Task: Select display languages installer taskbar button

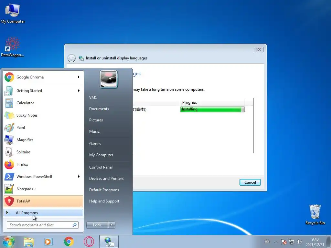Action: (109, 242)
